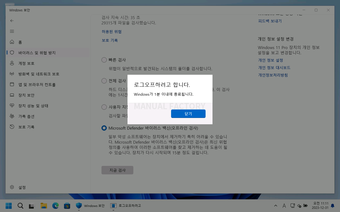Open 보호 기록 in sidebar
The width and height of the screenshot is (340, 212).
coord(48,127)
